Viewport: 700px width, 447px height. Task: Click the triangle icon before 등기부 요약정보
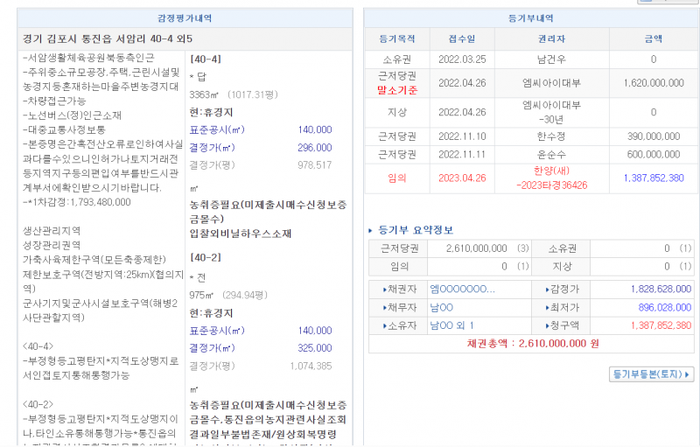(372, 230)
